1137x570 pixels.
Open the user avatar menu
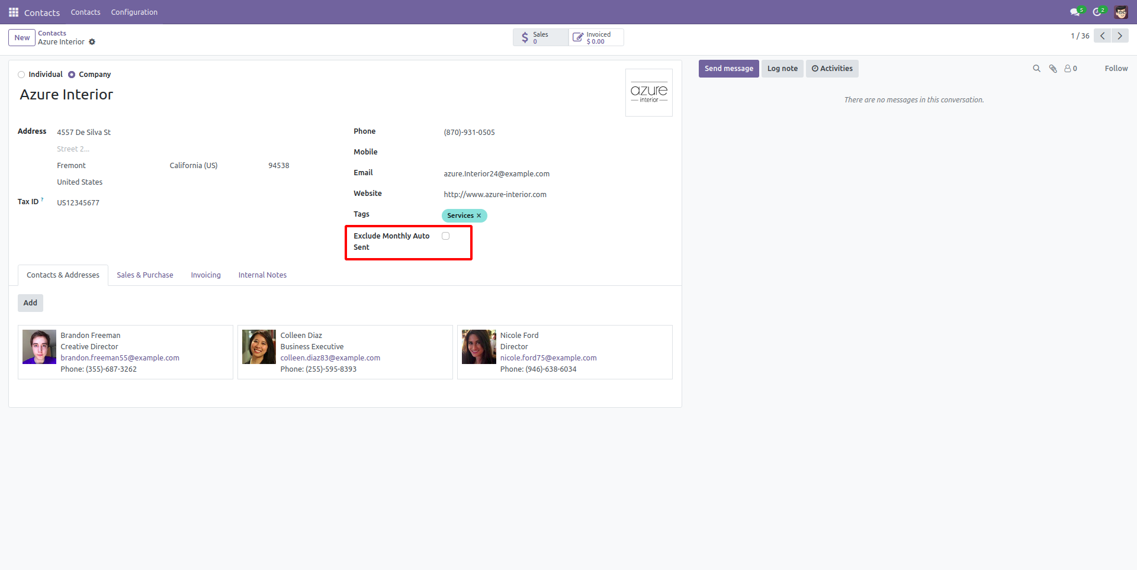coord(1121,12)
